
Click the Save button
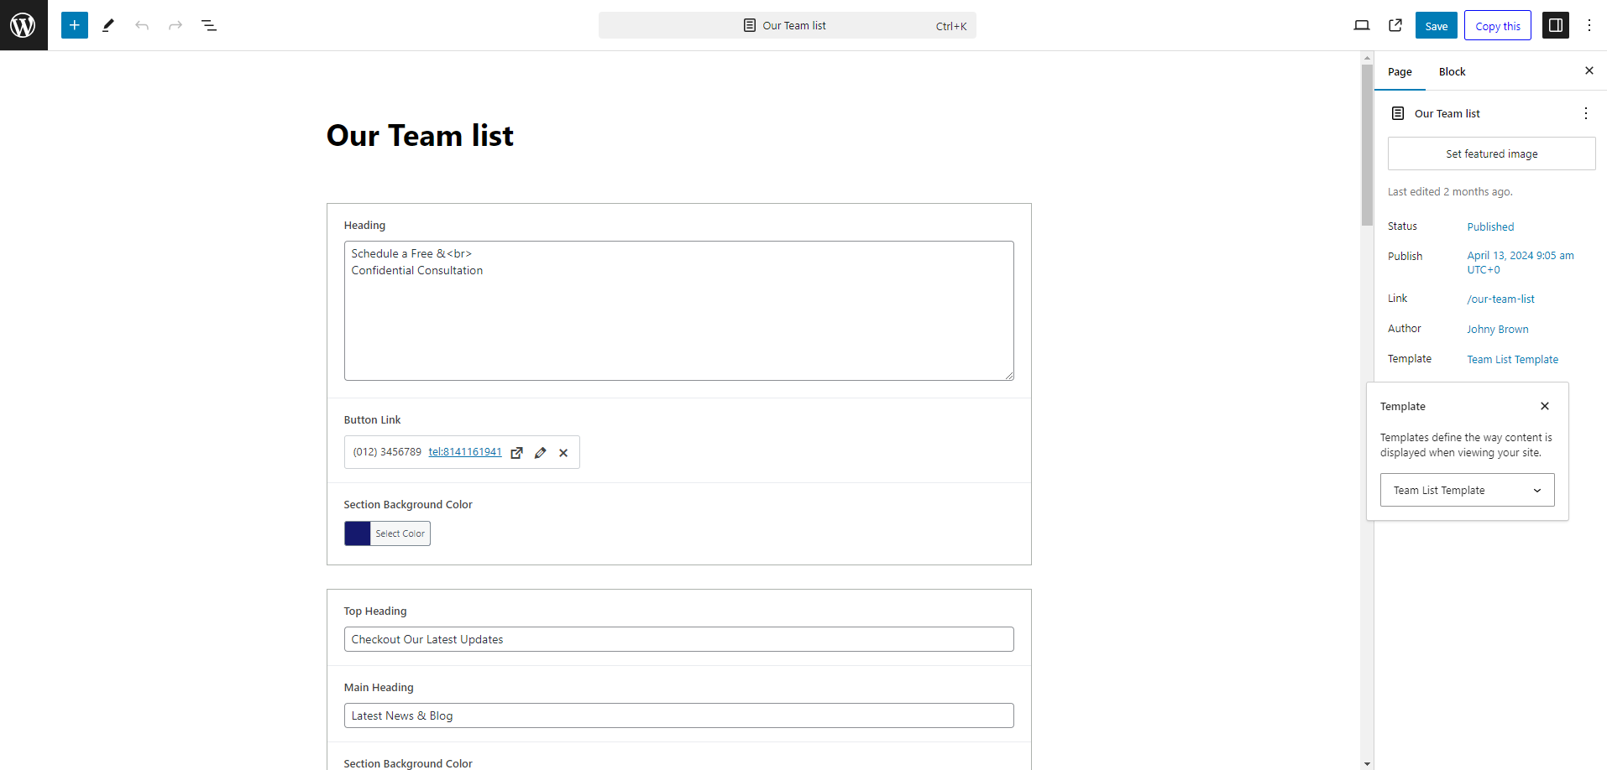point(1436,25)
